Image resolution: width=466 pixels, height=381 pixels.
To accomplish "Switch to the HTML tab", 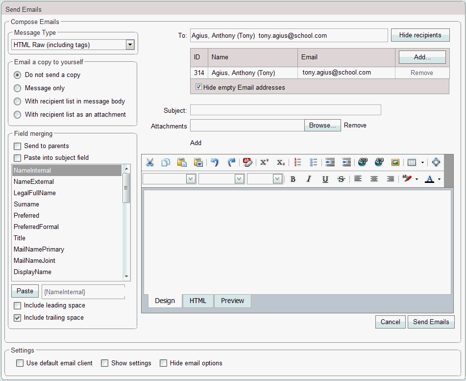I will tap(198, 301).
